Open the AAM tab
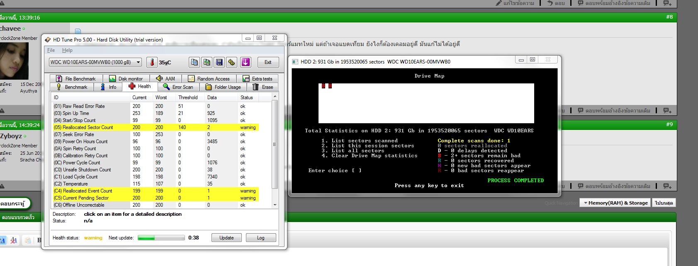 click(165, 78)
